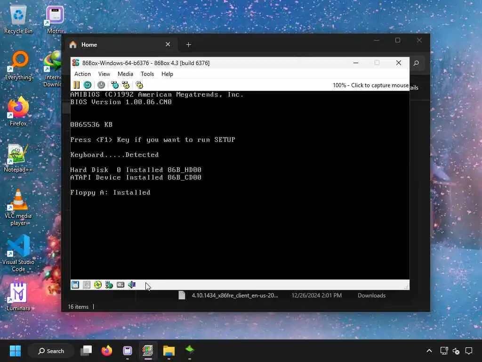Click the Downloads location in the file row
The image size is (482, 362).
tap(371, 296)
